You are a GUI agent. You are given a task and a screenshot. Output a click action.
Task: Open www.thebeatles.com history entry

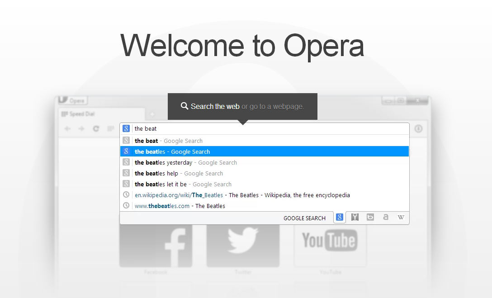click(265, 206)
